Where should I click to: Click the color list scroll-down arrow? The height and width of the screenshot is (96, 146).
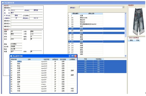click(125, 56)
